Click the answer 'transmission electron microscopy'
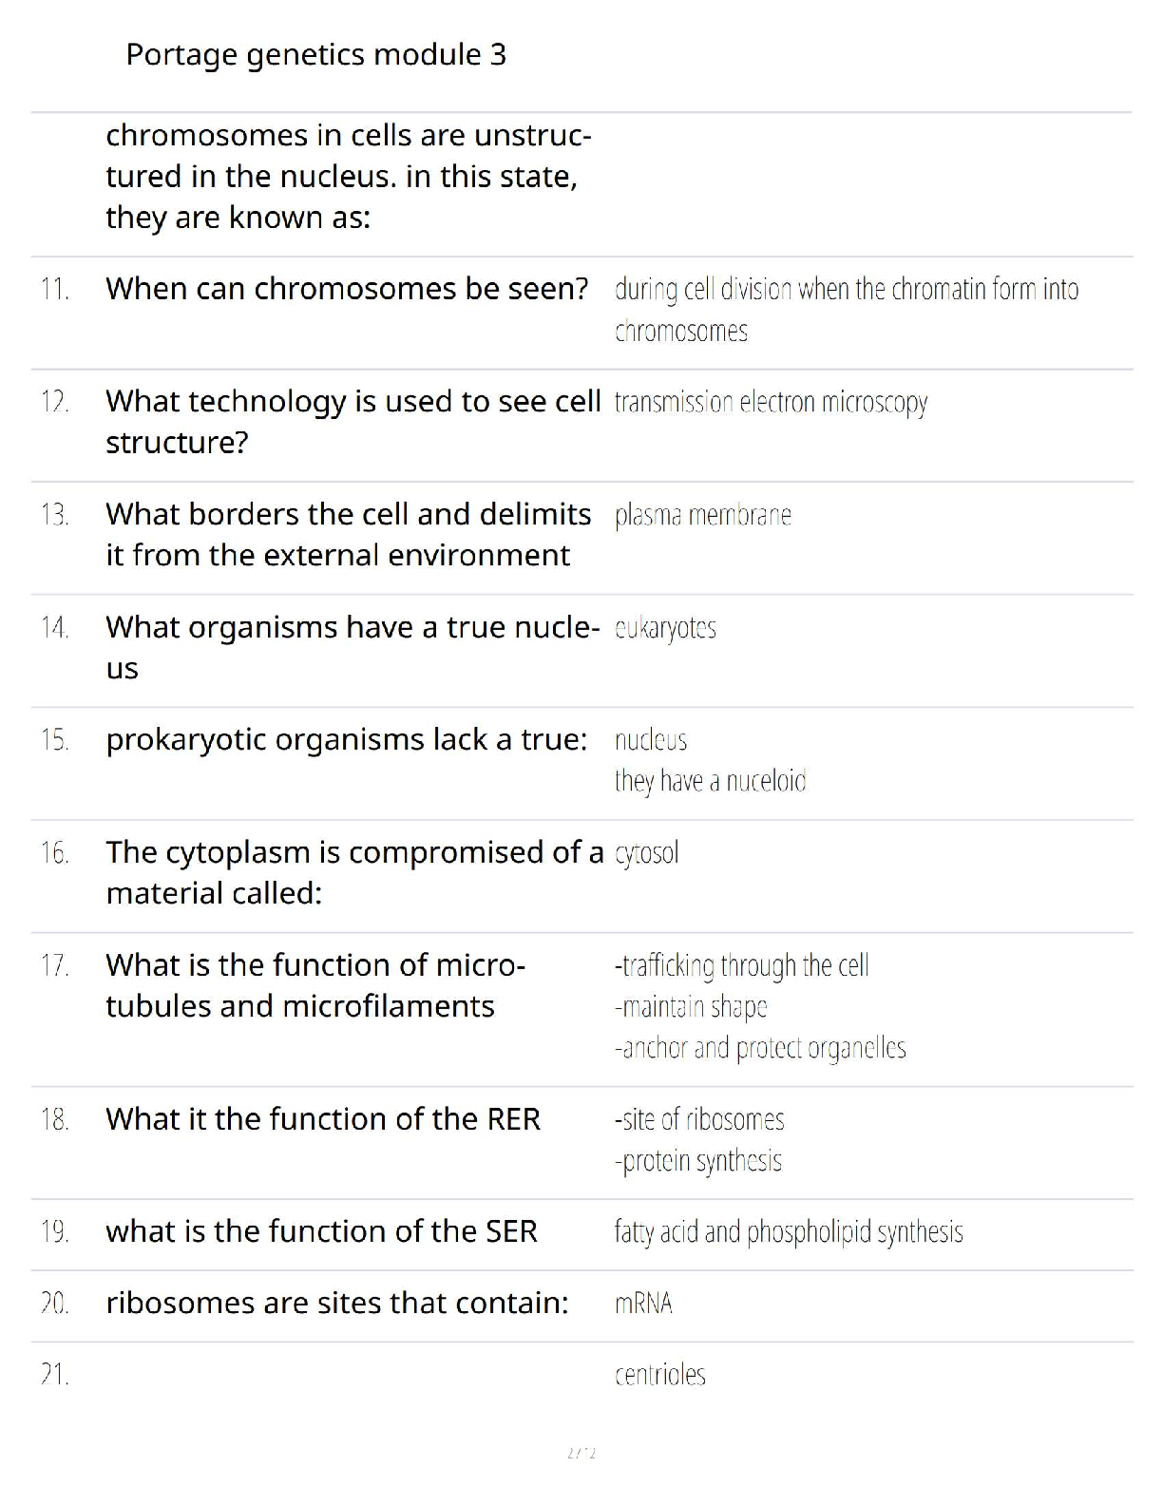 coord(771,403)
